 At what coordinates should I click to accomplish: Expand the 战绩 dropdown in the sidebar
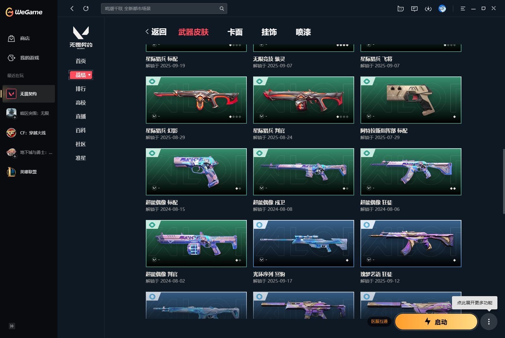coord(89,75)
